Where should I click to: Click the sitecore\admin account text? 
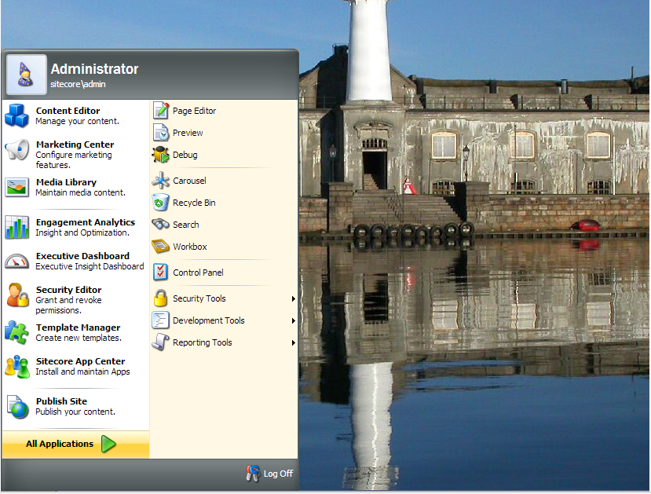pyautogui.click(x=78, y=84)
